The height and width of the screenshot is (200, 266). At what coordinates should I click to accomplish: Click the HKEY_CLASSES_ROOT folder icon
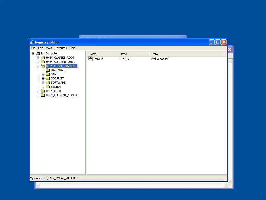[43, 58]
